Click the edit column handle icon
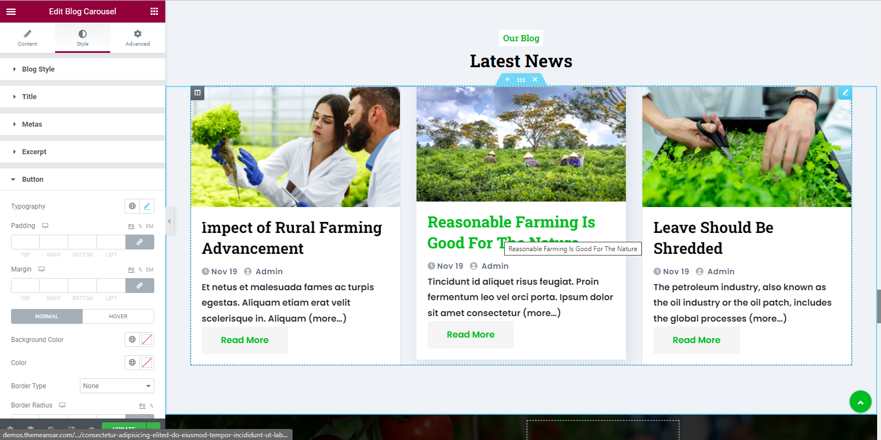Viewport: 881px width, 440px height. (198, 93)
